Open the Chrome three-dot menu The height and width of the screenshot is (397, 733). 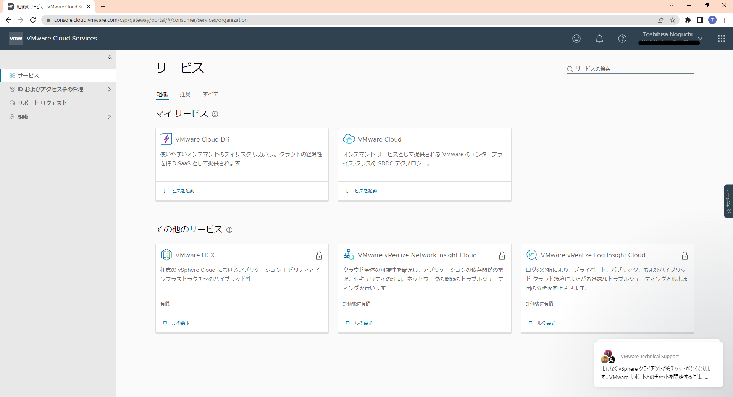725,20
